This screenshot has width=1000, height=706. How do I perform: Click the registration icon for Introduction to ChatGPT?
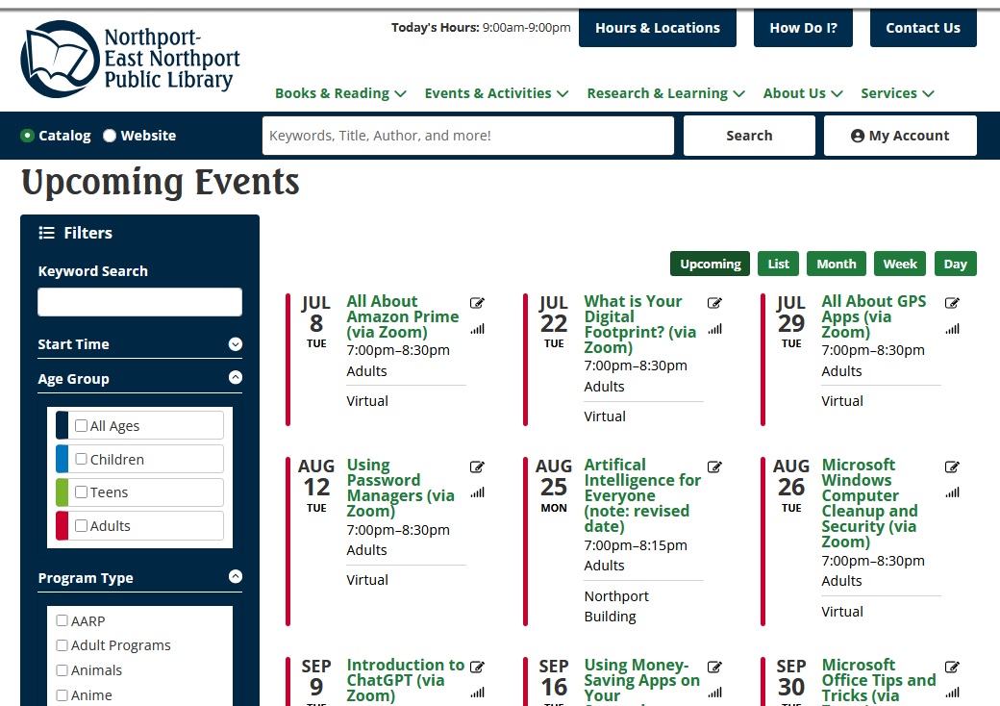click(x=477, y=668)
